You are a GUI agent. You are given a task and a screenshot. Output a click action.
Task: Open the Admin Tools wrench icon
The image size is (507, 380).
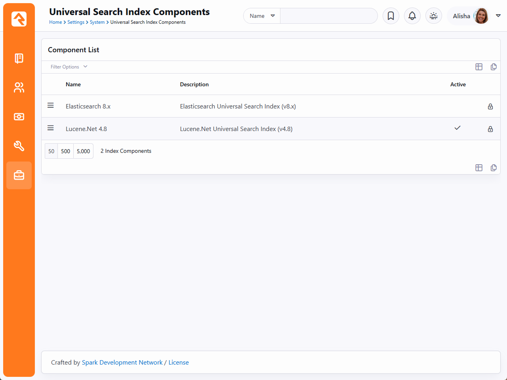point(19,146)
